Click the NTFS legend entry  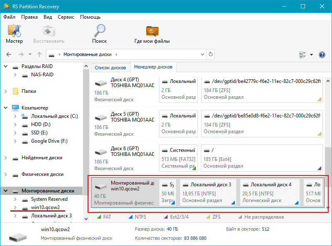click(x=137, y=217)
